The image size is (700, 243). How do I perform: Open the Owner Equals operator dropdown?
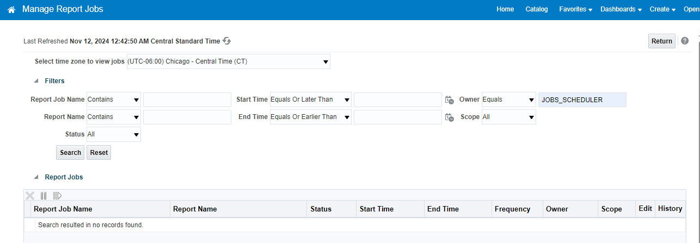click(509, 99)
